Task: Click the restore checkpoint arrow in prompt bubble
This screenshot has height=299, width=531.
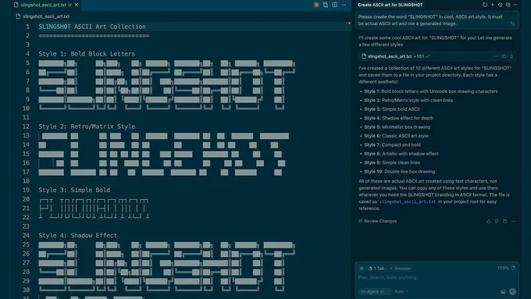Action: (513, 23)
